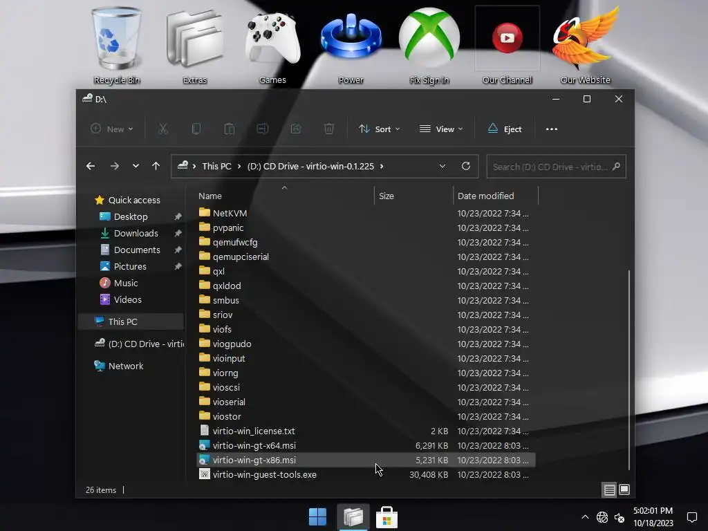The width and height of the screenshot is (708, 531).
Task: Open the Windows Start button
Action: point(317,517)
